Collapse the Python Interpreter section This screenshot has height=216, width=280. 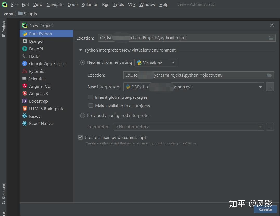click(x=80, y=50)
